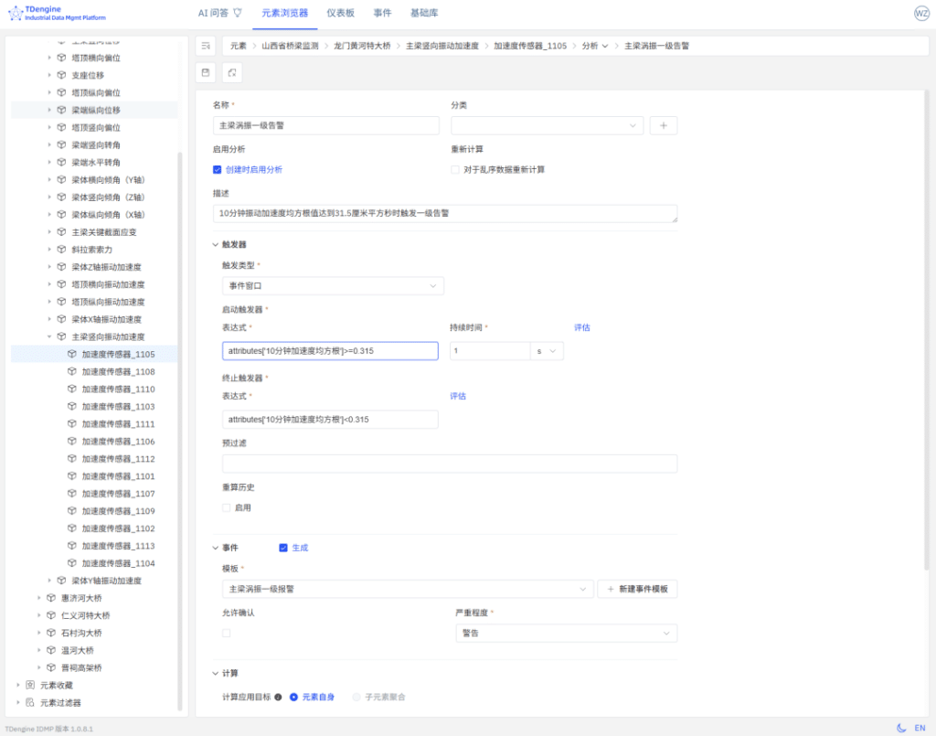Click the 元素收藏 favorites icon
Viewport: 936px width, 736px height.
(30, 686)
